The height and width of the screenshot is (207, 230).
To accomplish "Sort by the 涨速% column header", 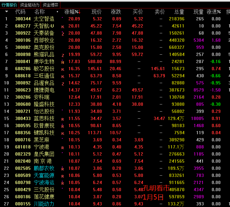I will point(214,12).
